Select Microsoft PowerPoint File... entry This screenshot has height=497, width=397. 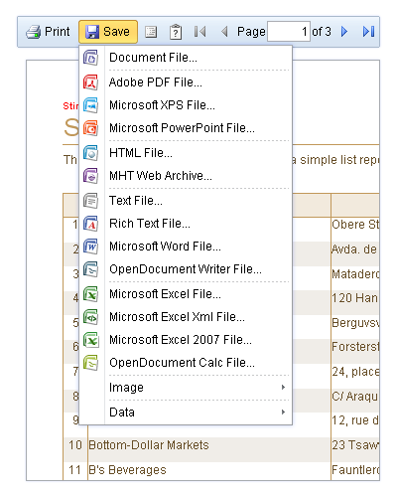coord(186,128)
